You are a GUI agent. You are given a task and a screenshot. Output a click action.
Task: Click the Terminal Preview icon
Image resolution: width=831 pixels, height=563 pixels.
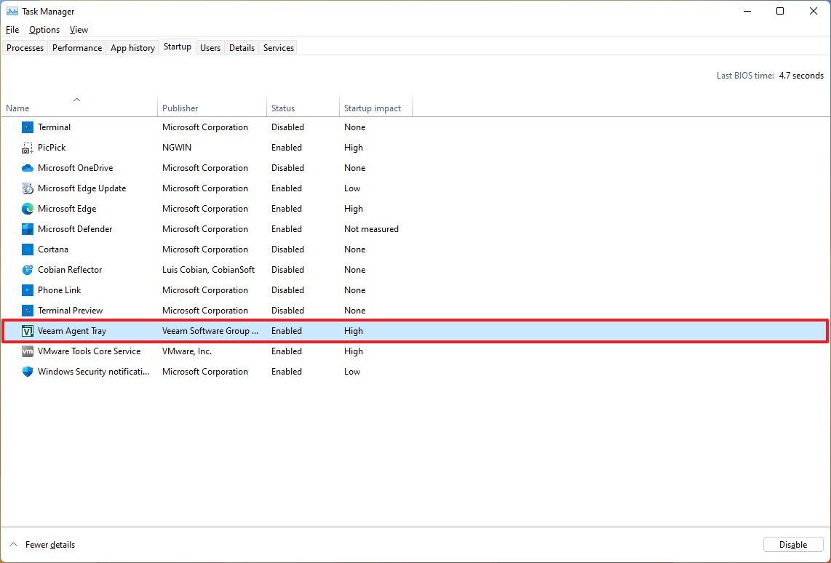point(27,311)
